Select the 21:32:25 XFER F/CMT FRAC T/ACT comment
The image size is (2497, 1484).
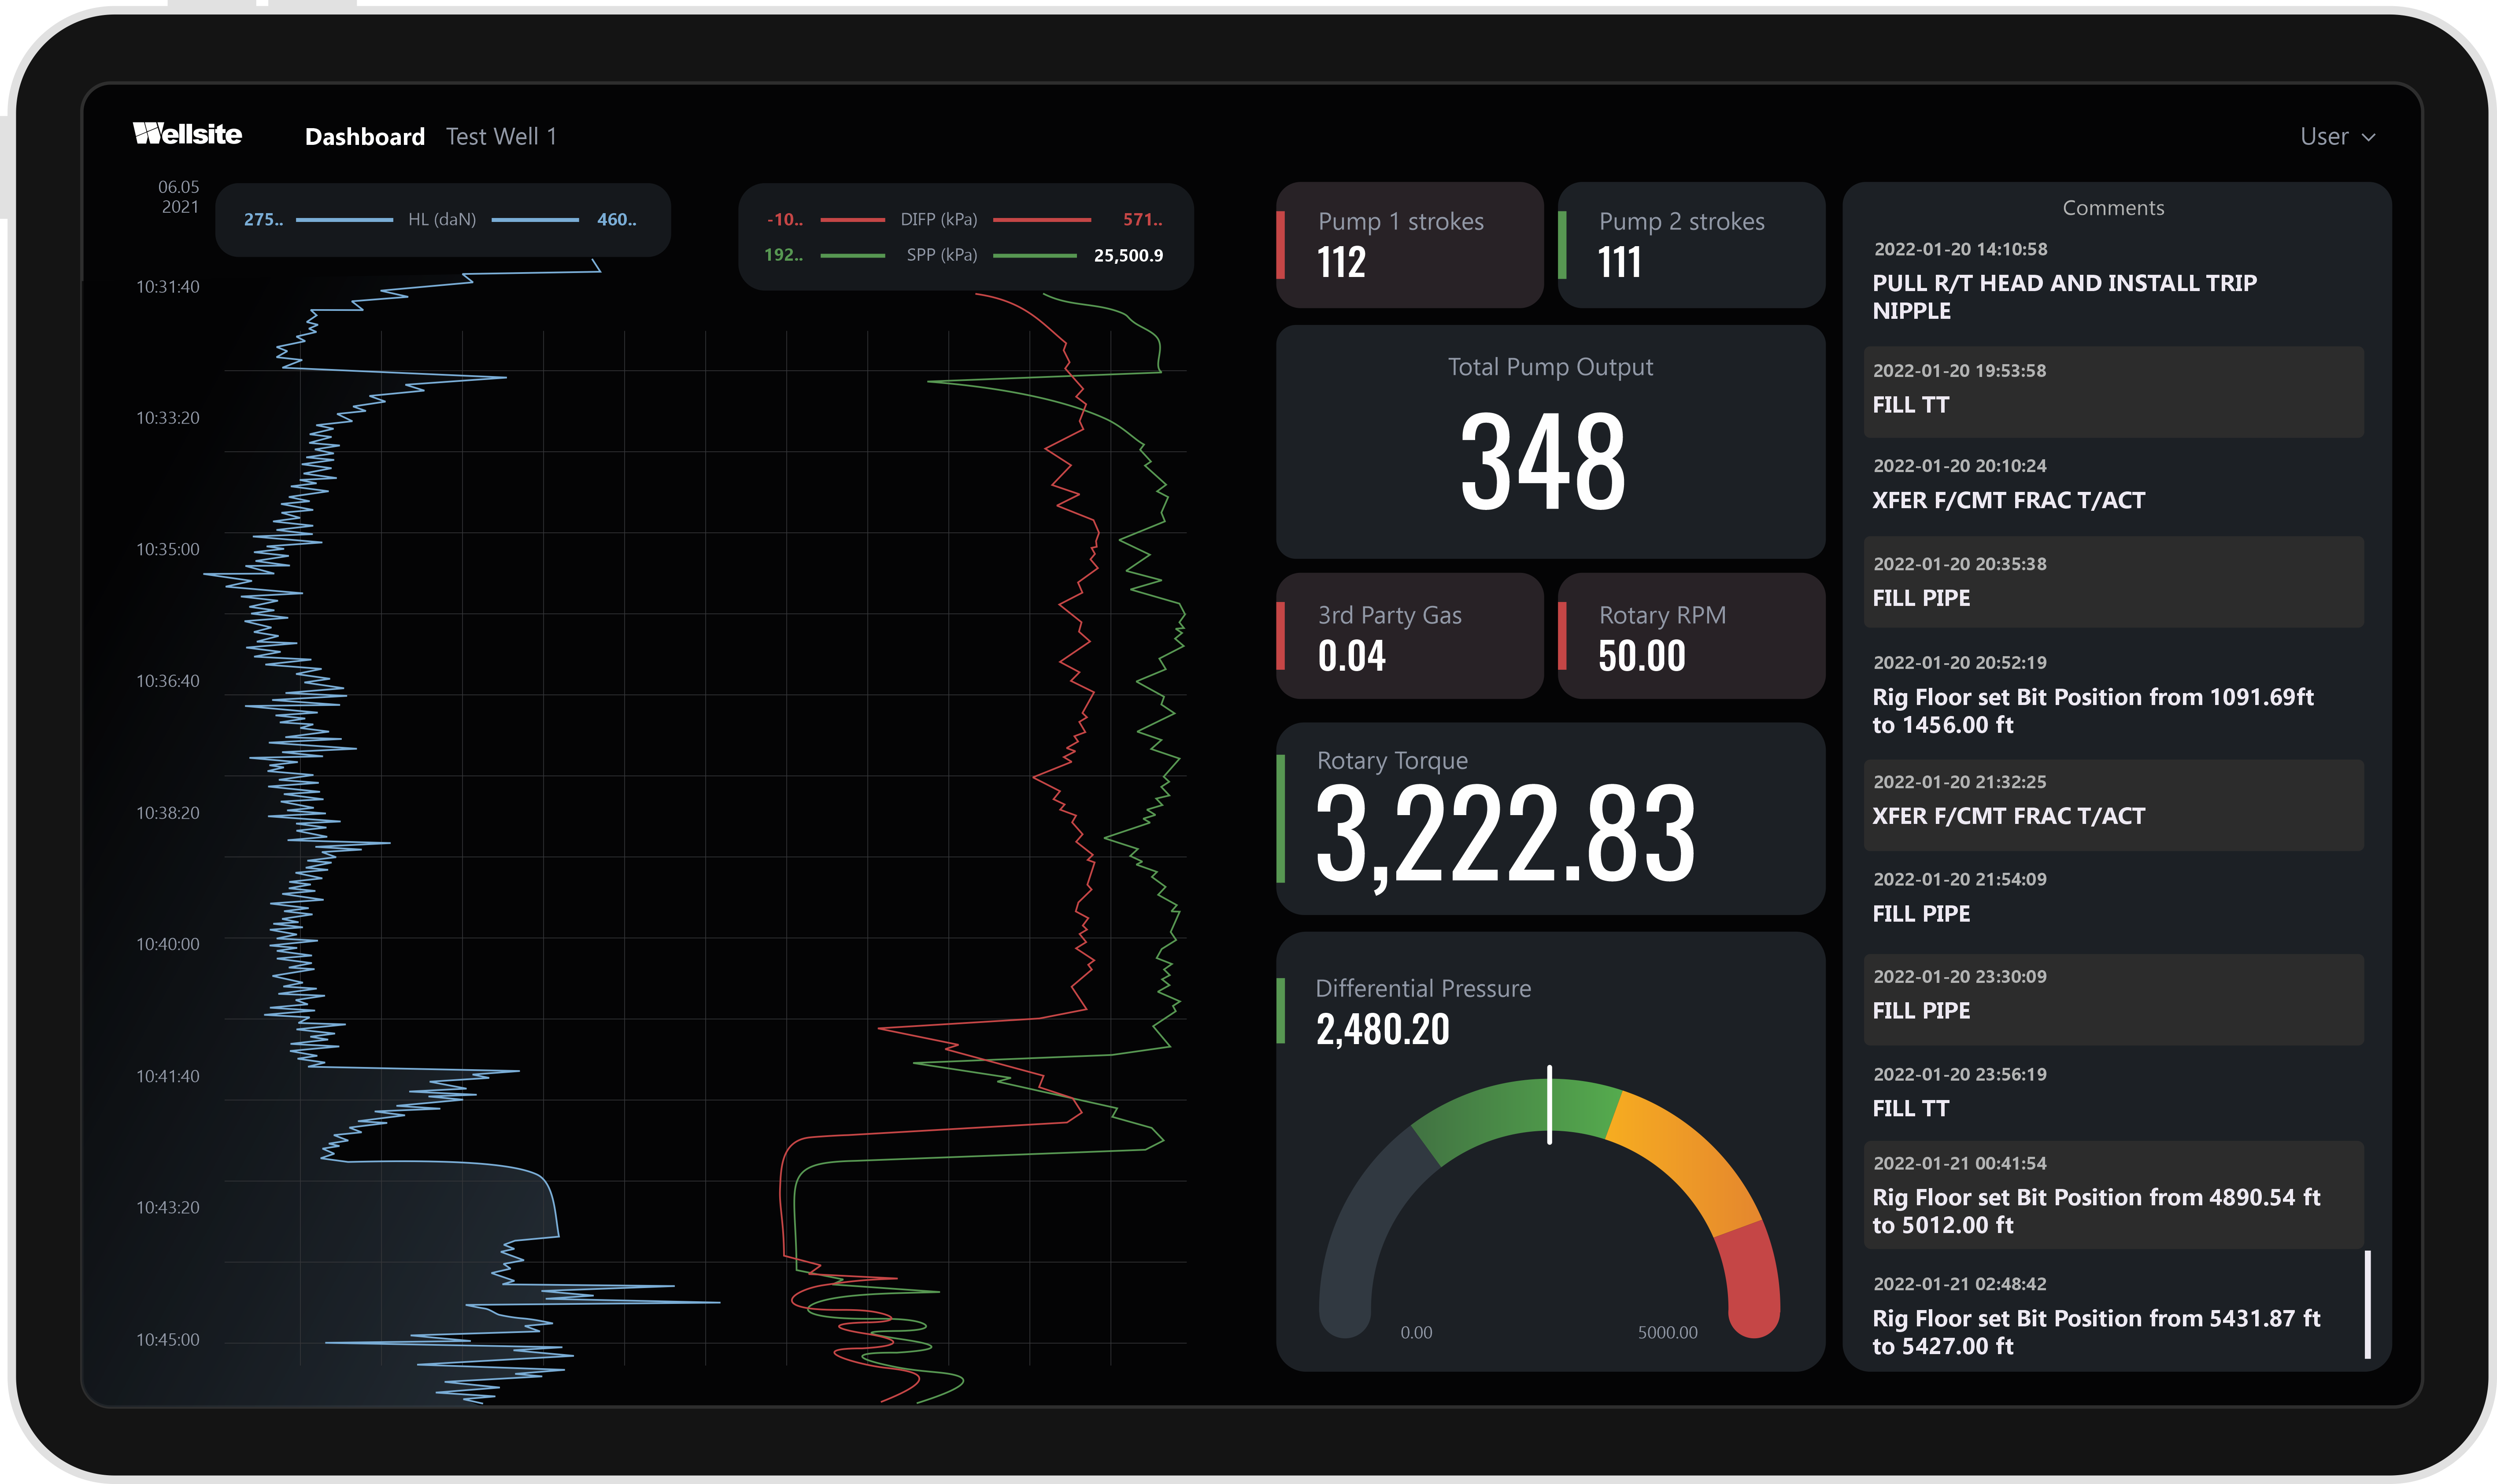[2113, 805]
